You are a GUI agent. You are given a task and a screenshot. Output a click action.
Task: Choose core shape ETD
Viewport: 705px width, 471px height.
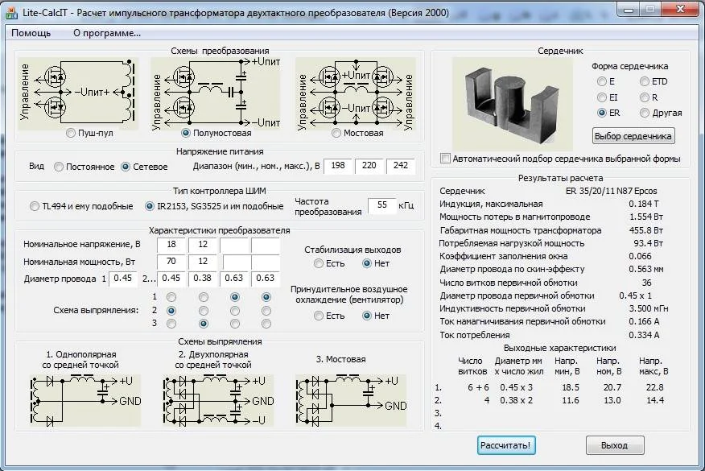pyautogui.click(x=645, y=82)
